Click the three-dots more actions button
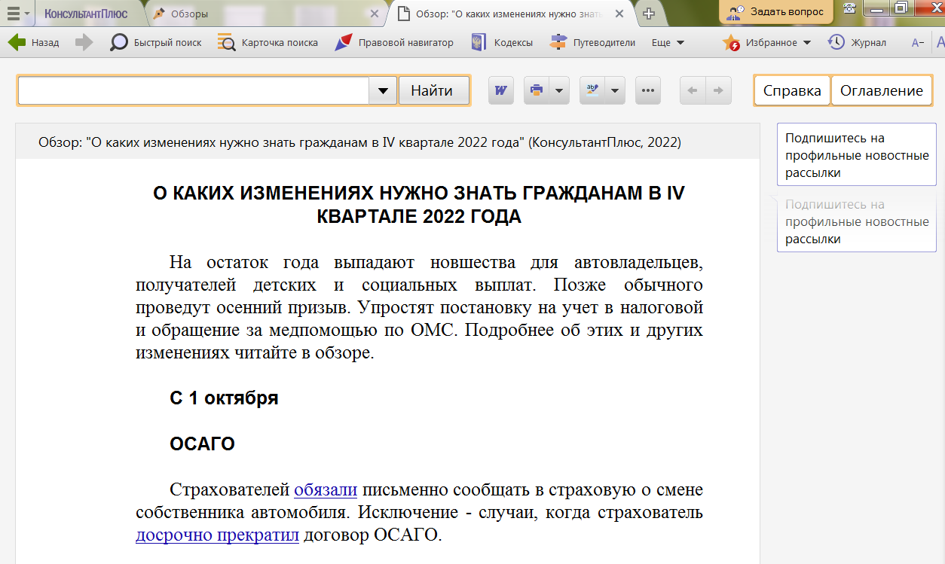This screenshot has height=564, width=945. click(x=647, y=90)
